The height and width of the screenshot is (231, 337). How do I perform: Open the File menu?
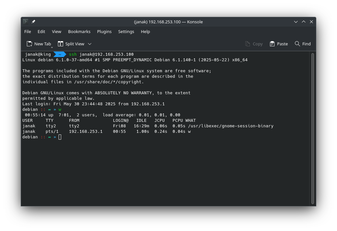pyautogui.click(x=28, y=31)
